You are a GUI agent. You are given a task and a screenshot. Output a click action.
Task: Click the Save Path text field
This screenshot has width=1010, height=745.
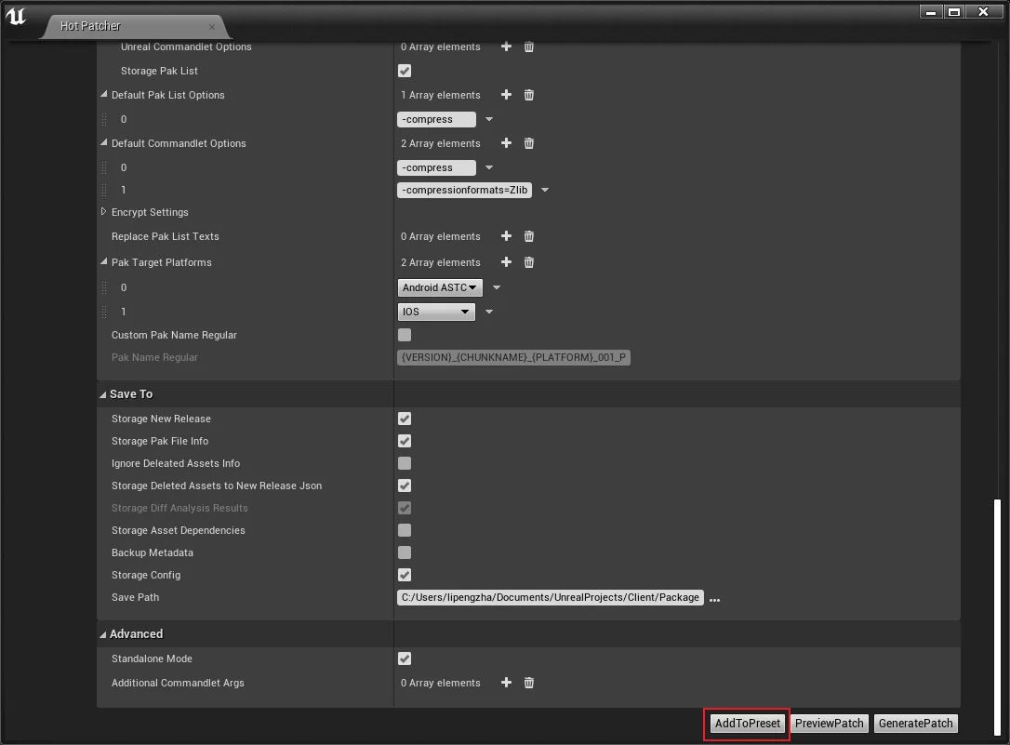(550, 597)
